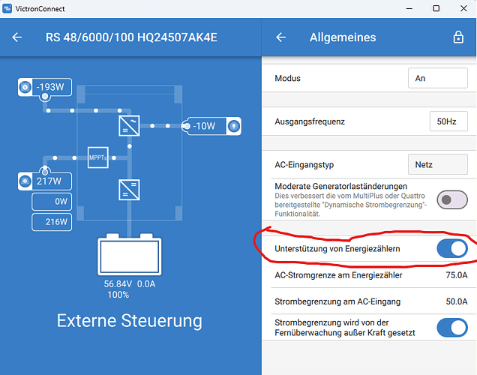Viewport: 477px width, 375px height.
Task: Disable Unterstützung von Energiezählern switch
Action: pos(452,249)
